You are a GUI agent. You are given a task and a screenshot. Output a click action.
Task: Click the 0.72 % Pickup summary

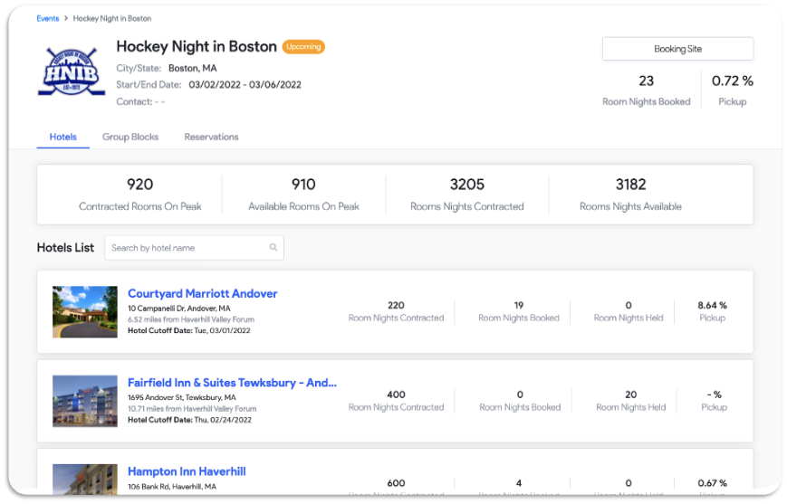(x=733, y=90)
